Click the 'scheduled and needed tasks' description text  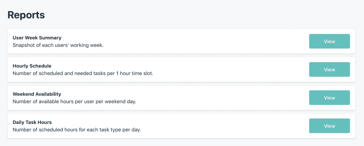tap(83, 73)
